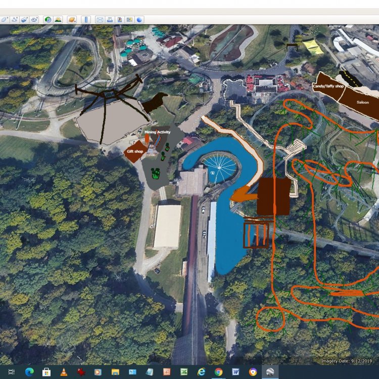Click the Email envelope icon
Viewport: 379px width, 379px height.
pos(100,20)
